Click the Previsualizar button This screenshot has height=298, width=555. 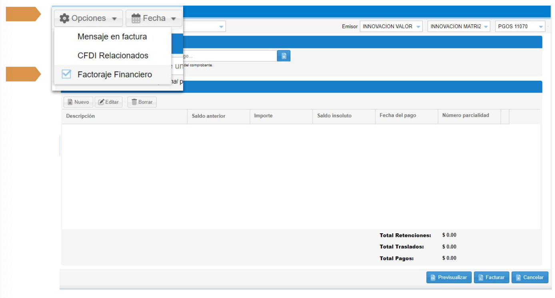click(449, 278)
